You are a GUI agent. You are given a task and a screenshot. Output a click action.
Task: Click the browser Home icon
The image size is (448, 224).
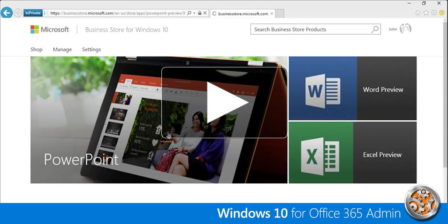418,13
